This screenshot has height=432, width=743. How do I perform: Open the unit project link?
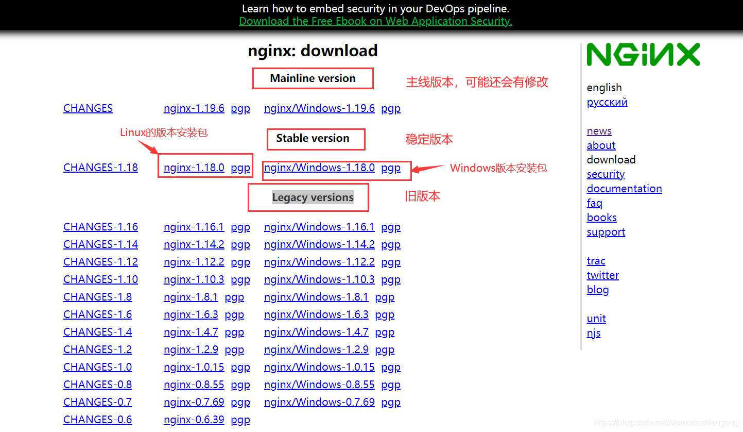(x=596, y=319)
